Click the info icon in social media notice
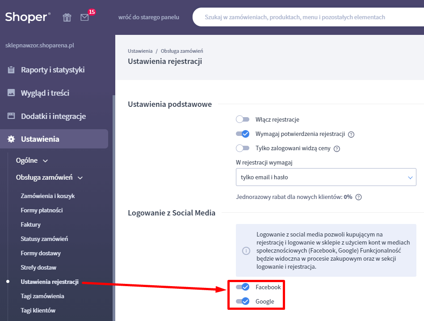 click(246, 251)
